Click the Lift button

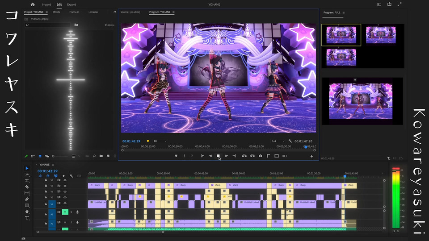point(244,156)
